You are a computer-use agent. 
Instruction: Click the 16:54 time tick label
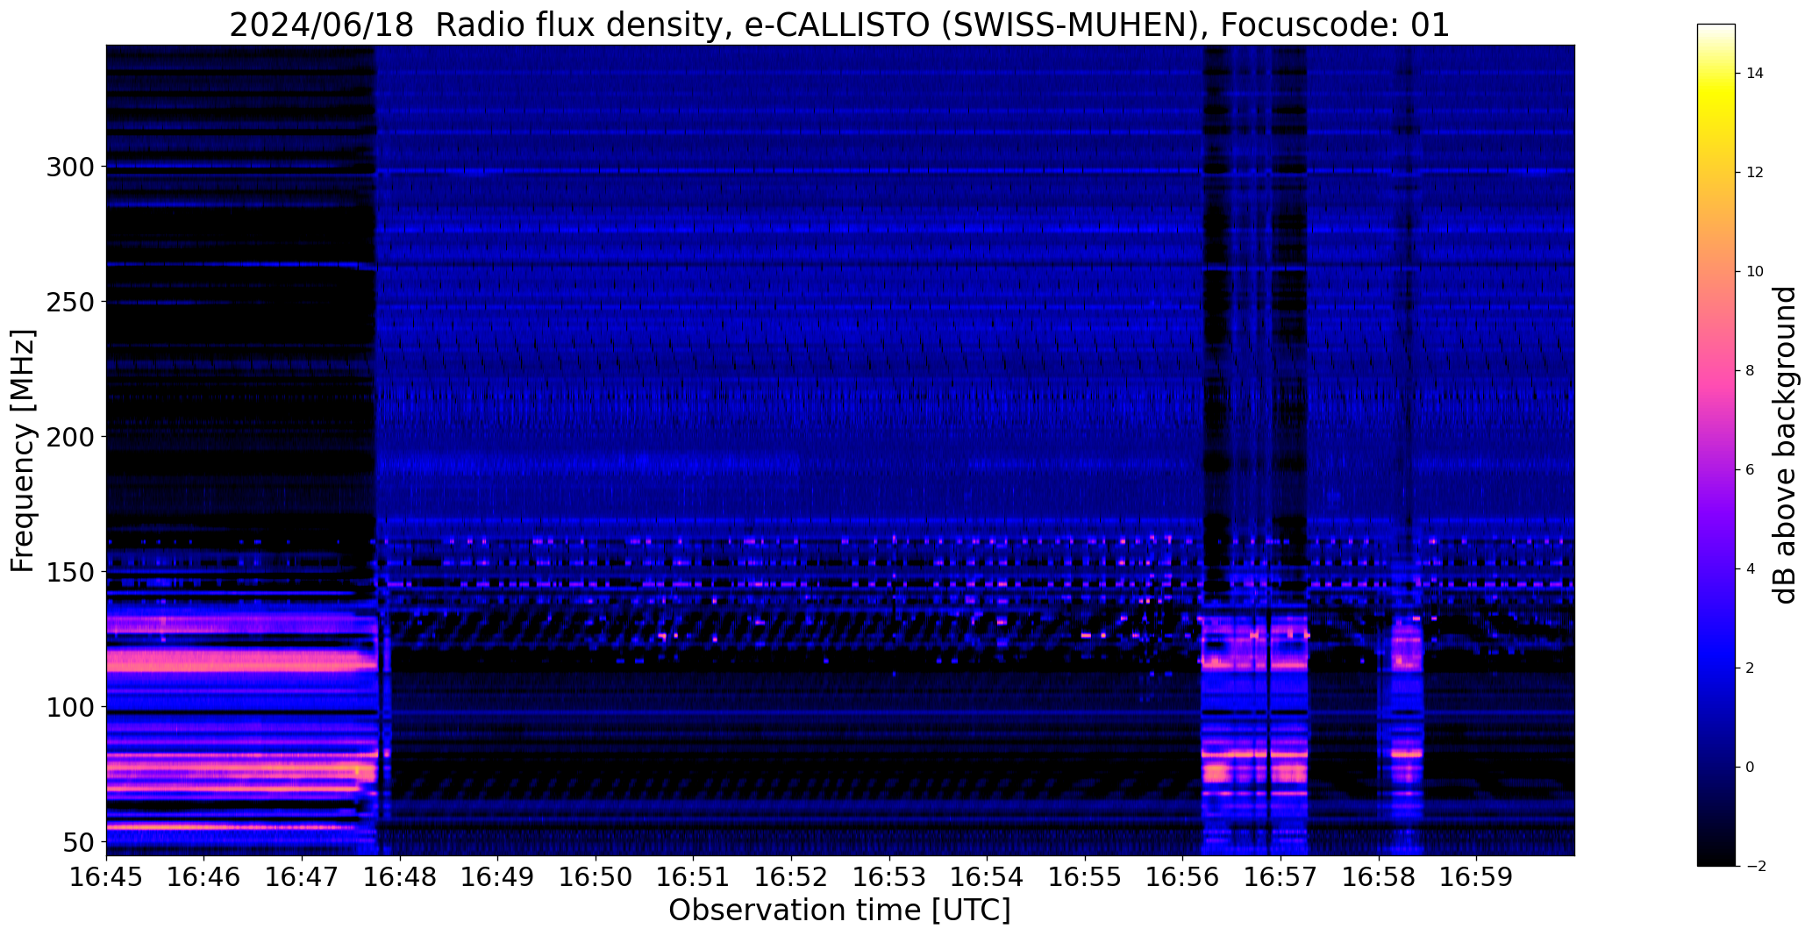tap(988, 876)
